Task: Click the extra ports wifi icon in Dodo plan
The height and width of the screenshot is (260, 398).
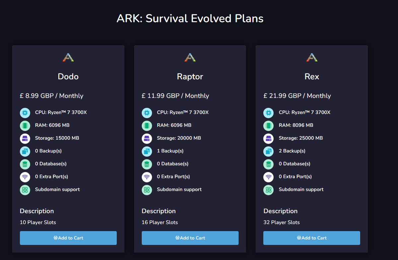Action: (25, 177)
